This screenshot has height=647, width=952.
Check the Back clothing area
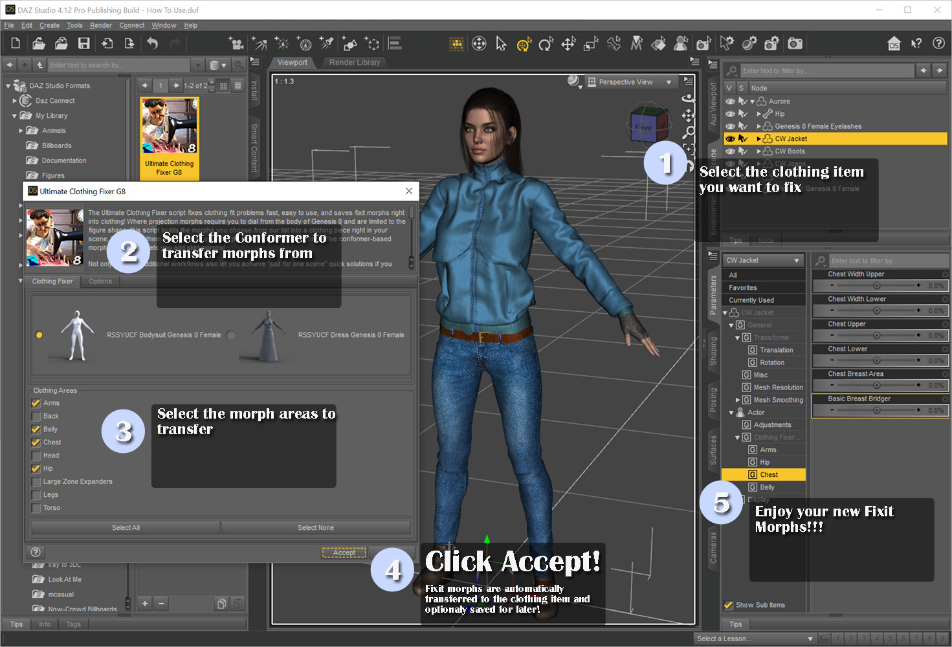36,416
